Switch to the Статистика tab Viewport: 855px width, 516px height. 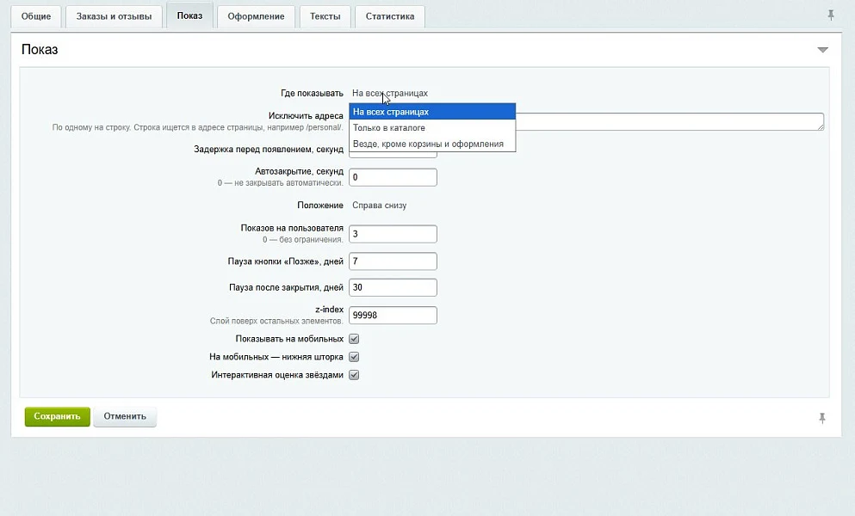390,16
